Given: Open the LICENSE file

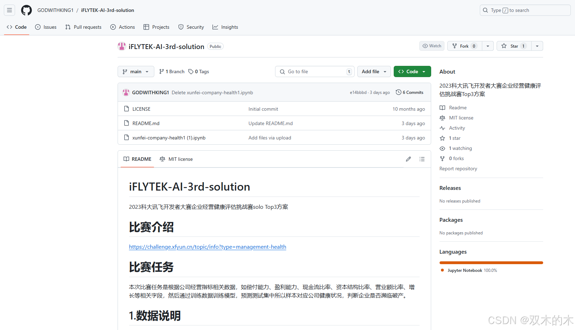Looking at the screenshot, I should [x=141, y=109].
